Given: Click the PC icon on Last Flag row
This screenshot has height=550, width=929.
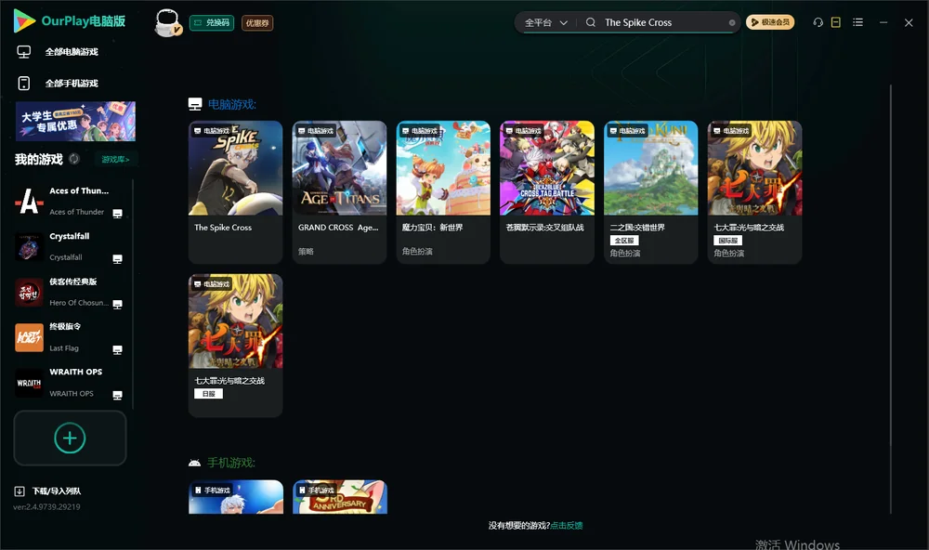Looking at the screenshot, I should pyautogui.click(x=117, y=349).
